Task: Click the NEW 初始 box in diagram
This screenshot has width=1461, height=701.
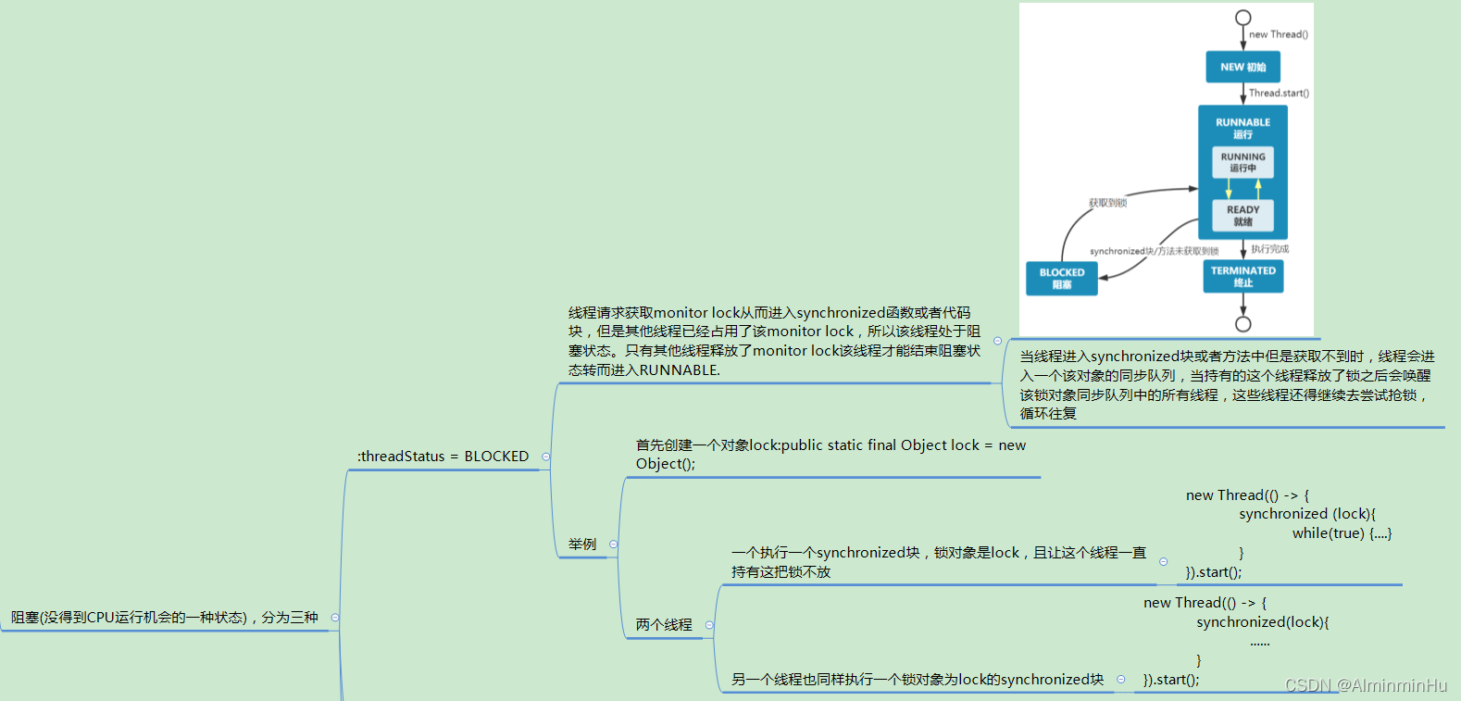Action: 1242,67
